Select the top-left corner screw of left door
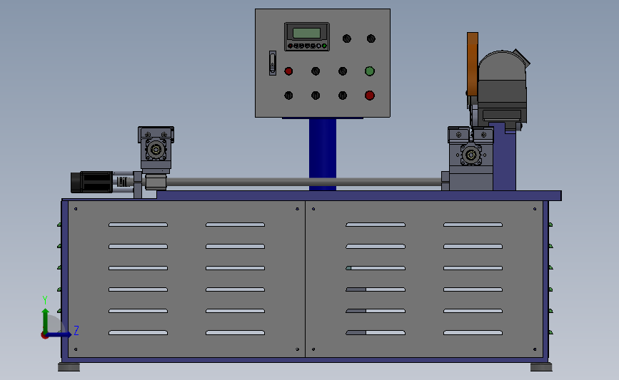 (x=76, y=209)
